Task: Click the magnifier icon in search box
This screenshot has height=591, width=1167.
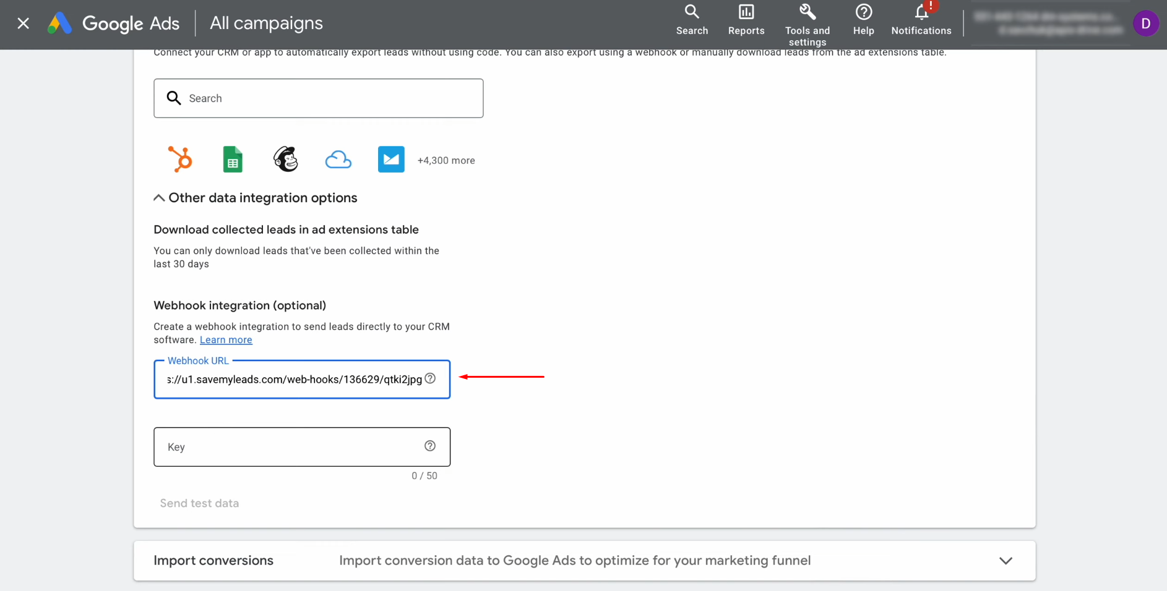Action: (x=174, y=98)
